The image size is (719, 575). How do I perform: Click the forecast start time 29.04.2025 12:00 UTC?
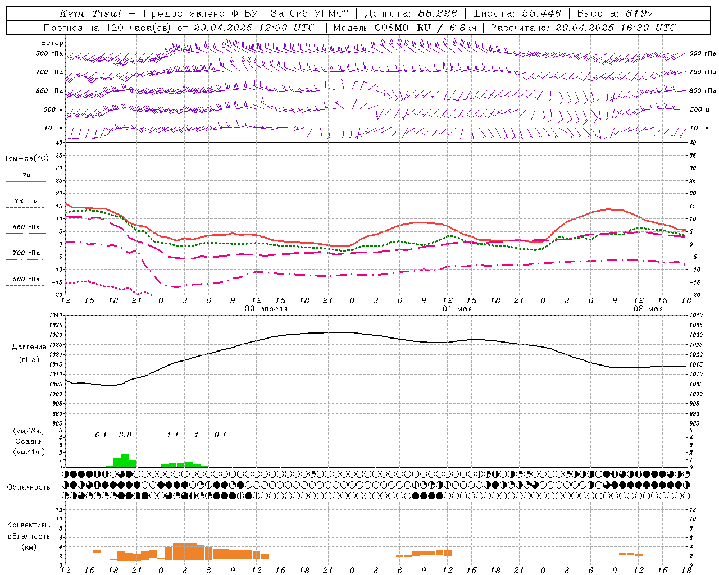click(254, 28)
